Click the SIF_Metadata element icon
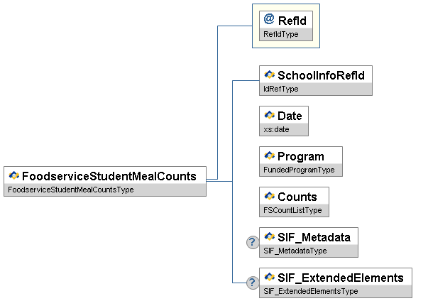The height and width of the screenshot is (301, 428). [270, 236]
